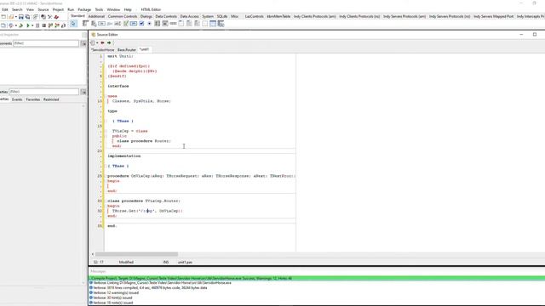
Task: Open the build mode dropdown arrow
Action: point(15,25)
